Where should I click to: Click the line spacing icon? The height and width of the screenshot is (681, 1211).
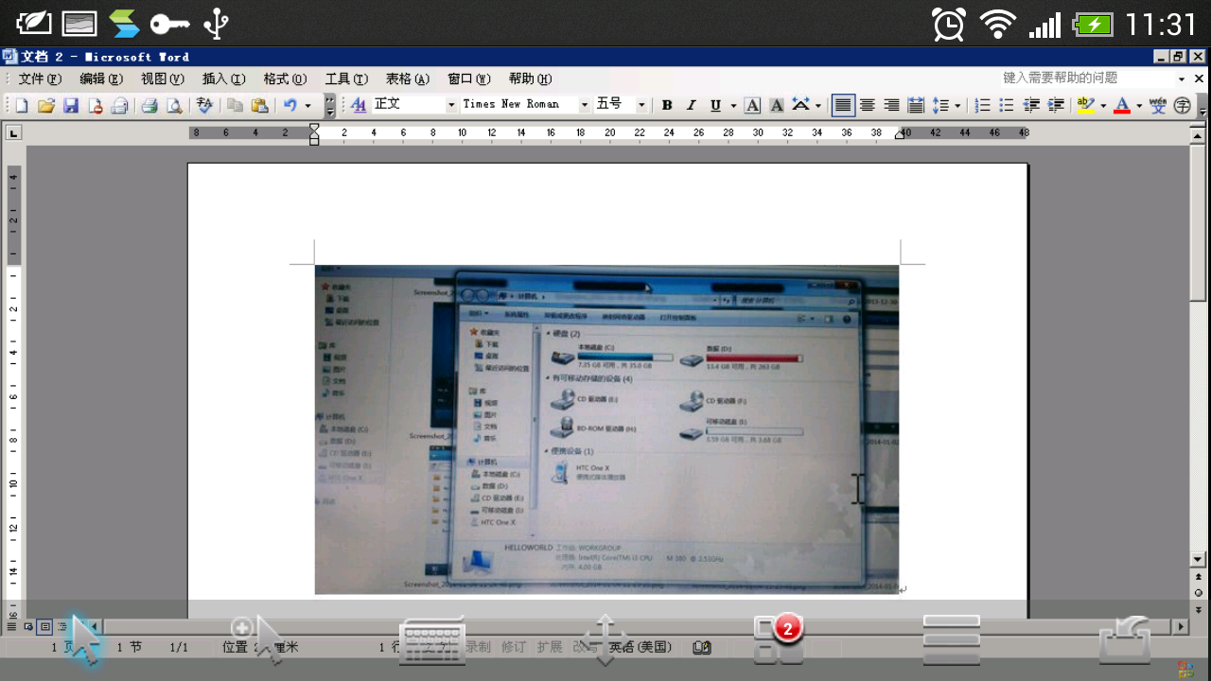click(x=940, y=105)
